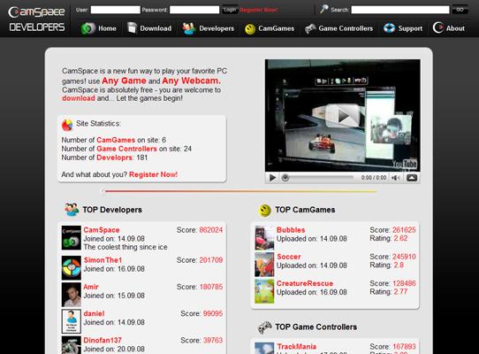Expand video using the fullscreen icon
Viewport: 479px width, 354px height.
[412, 178]
